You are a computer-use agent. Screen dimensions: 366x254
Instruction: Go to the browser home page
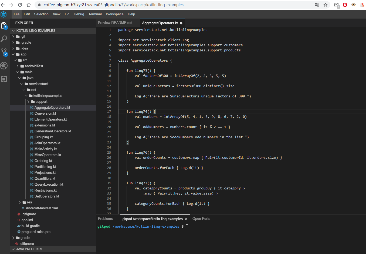pos(29,5)
